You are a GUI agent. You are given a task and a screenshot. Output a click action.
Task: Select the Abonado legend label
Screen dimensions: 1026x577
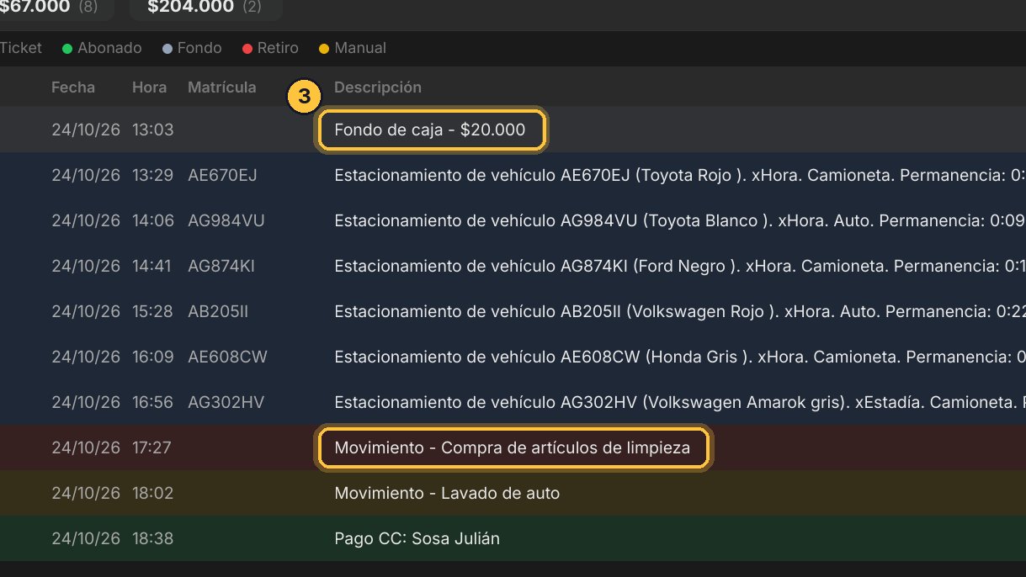tap(109, 48)
